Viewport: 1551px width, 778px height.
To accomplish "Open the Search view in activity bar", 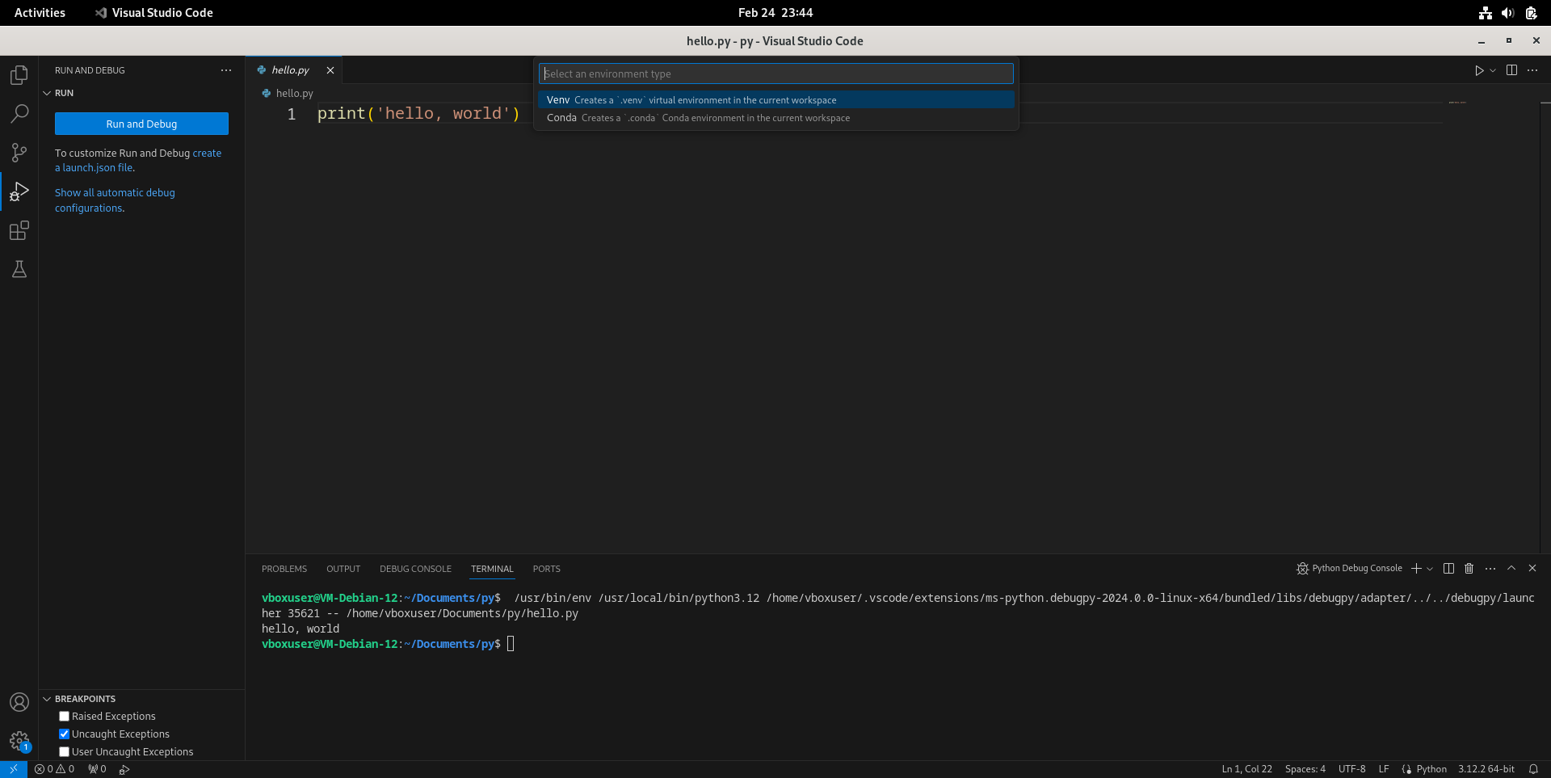I will point(19,114).
